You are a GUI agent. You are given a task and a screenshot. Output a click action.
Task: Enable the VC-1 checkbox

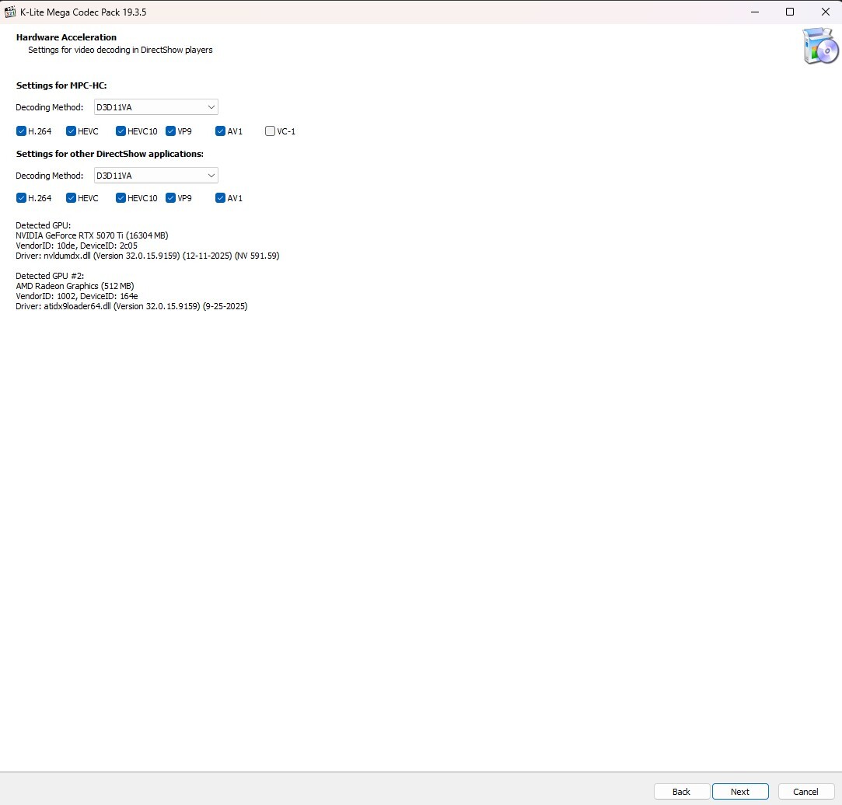coord(270,131)
